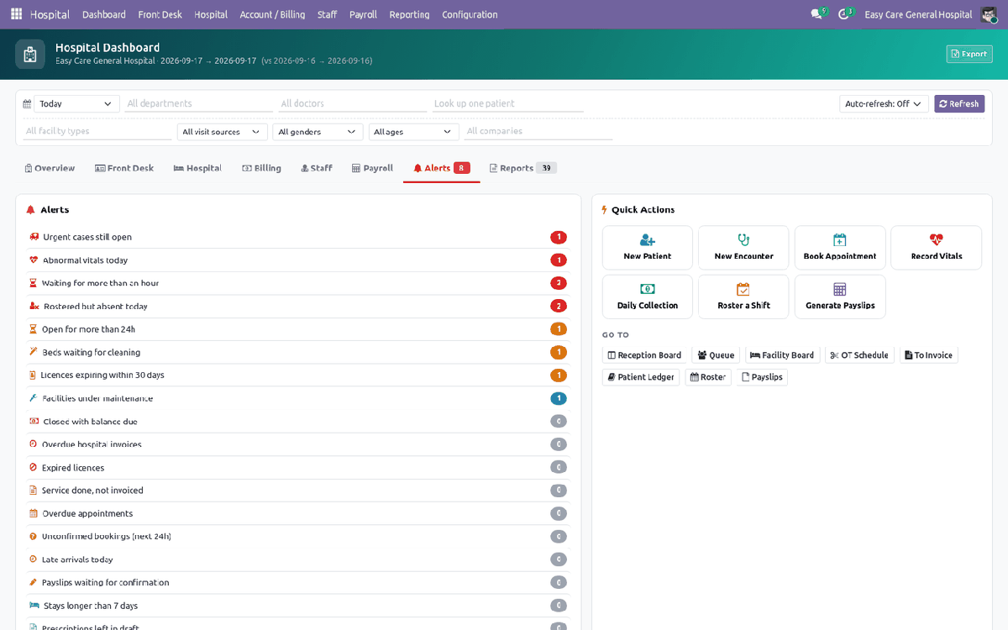Go to the Reception Board

[644, 355]
